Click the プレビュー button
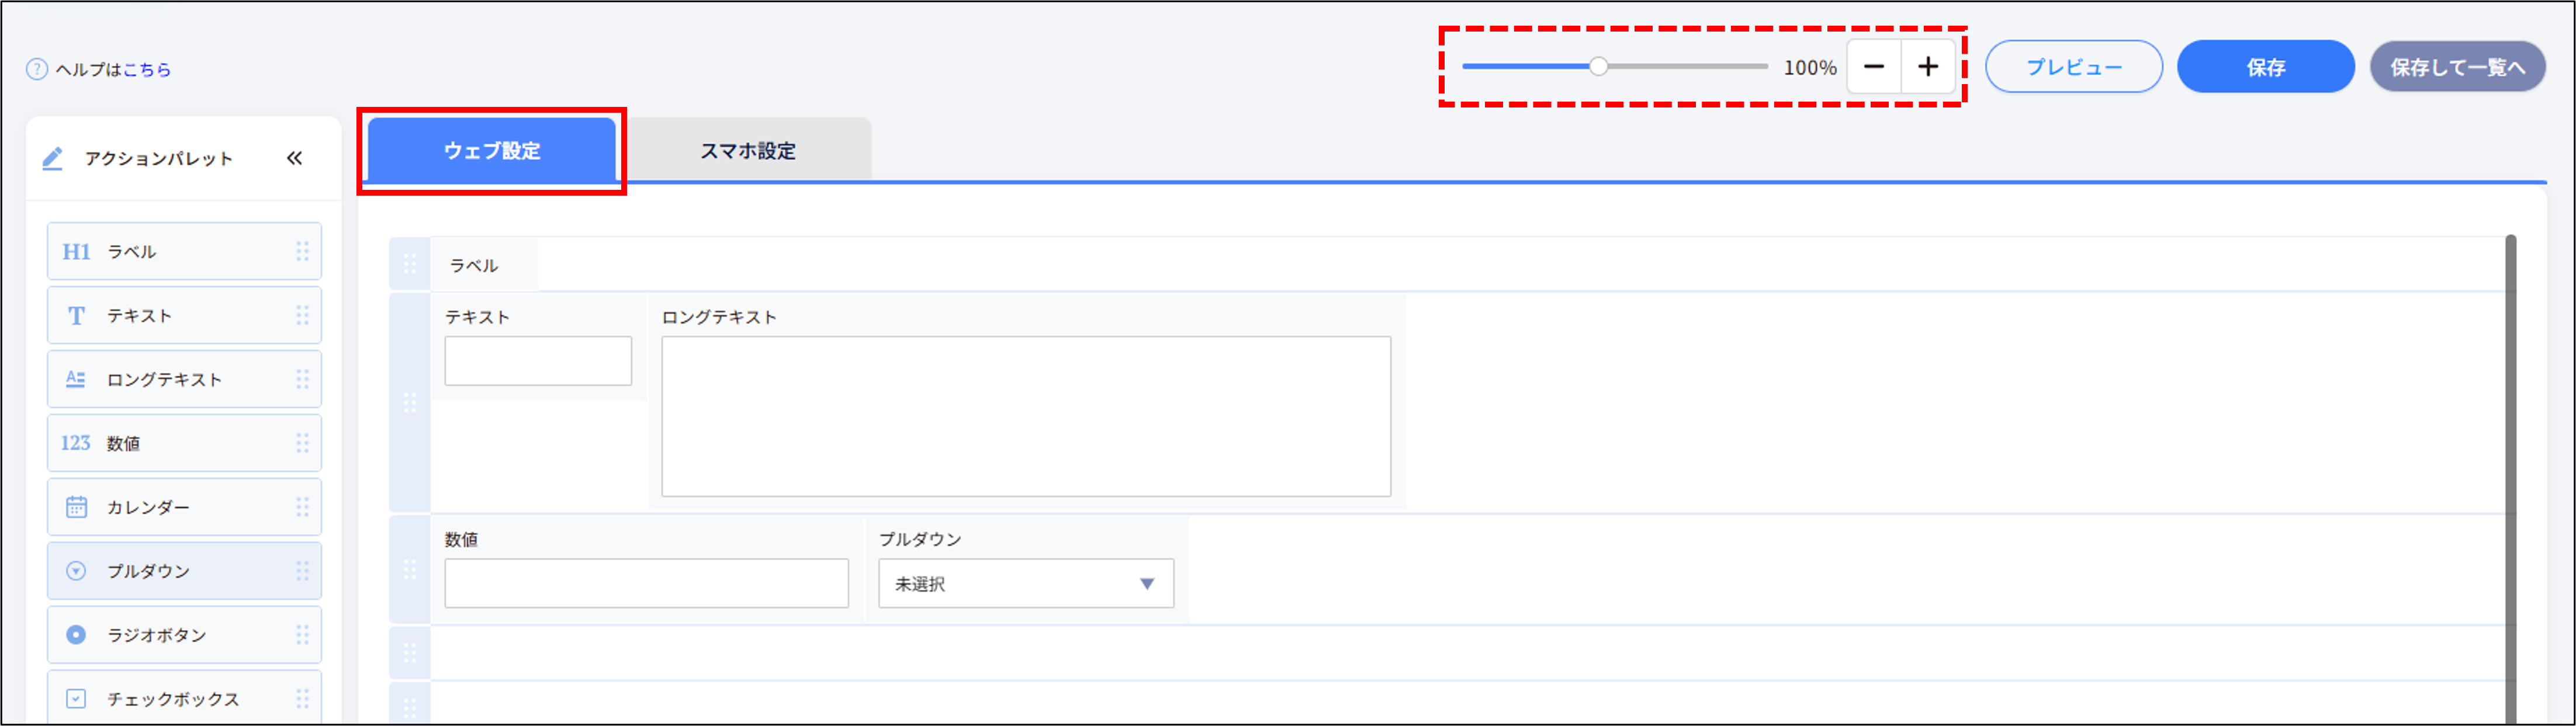 pyautogui.click(x=2073, y=67)
